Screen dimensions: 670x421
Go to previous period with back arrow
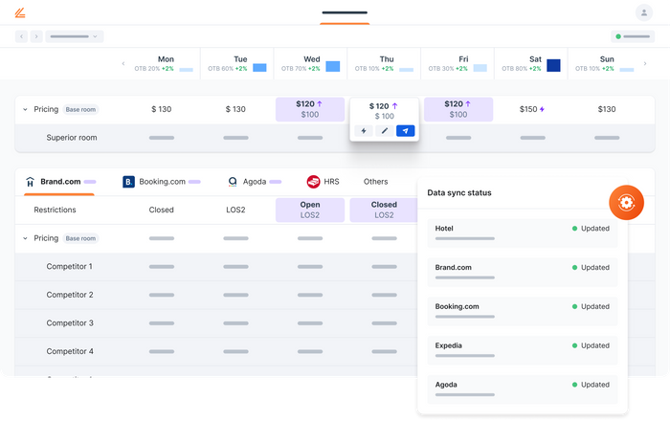21,36
